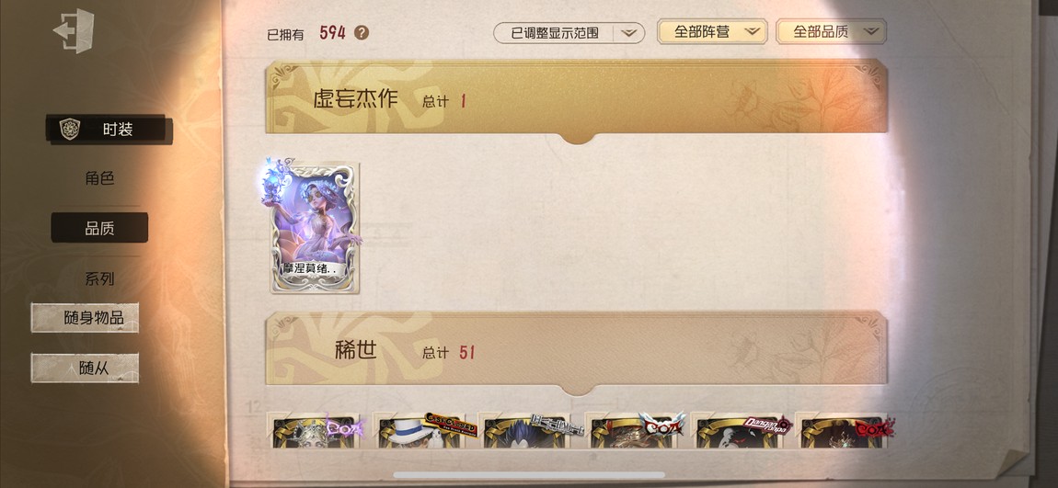Image resolution: width=1058 pixels, height=488 pixels.
Task: Select the 品质 sort option
Action: point(99,228)
